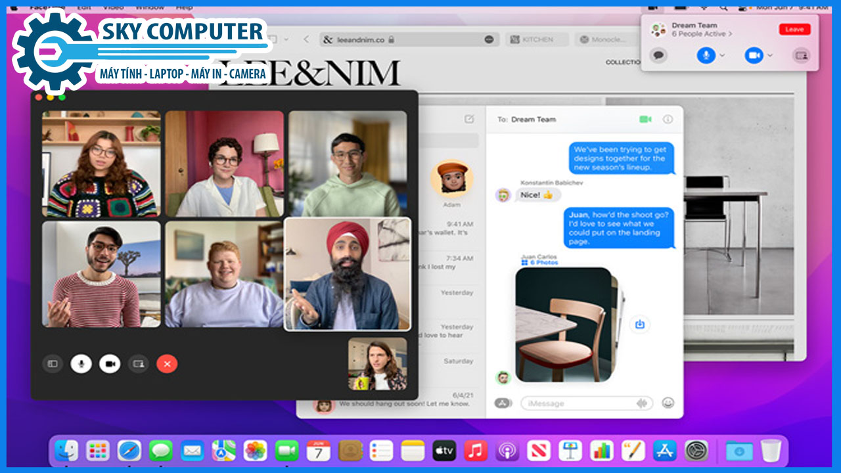
Task: Open the emoji picker in Messages
Action: pyautogui.click(x=668, y=403)
